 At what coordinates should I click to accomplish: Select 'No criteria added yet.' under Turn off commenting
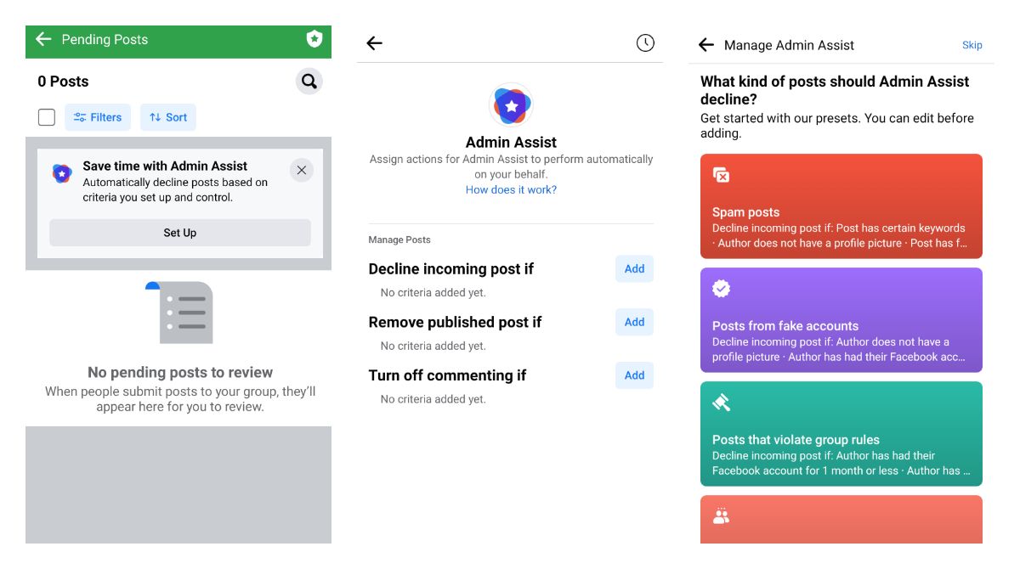tap(433, 399)
